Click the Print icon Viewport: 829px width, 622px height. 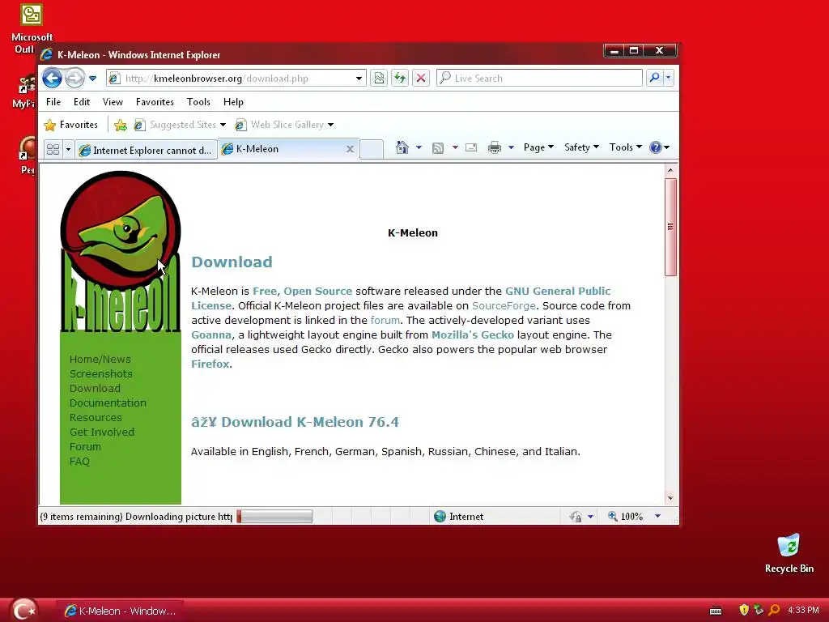[495, 147]
